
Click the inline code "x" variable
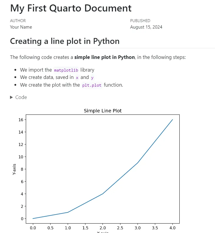77,77
